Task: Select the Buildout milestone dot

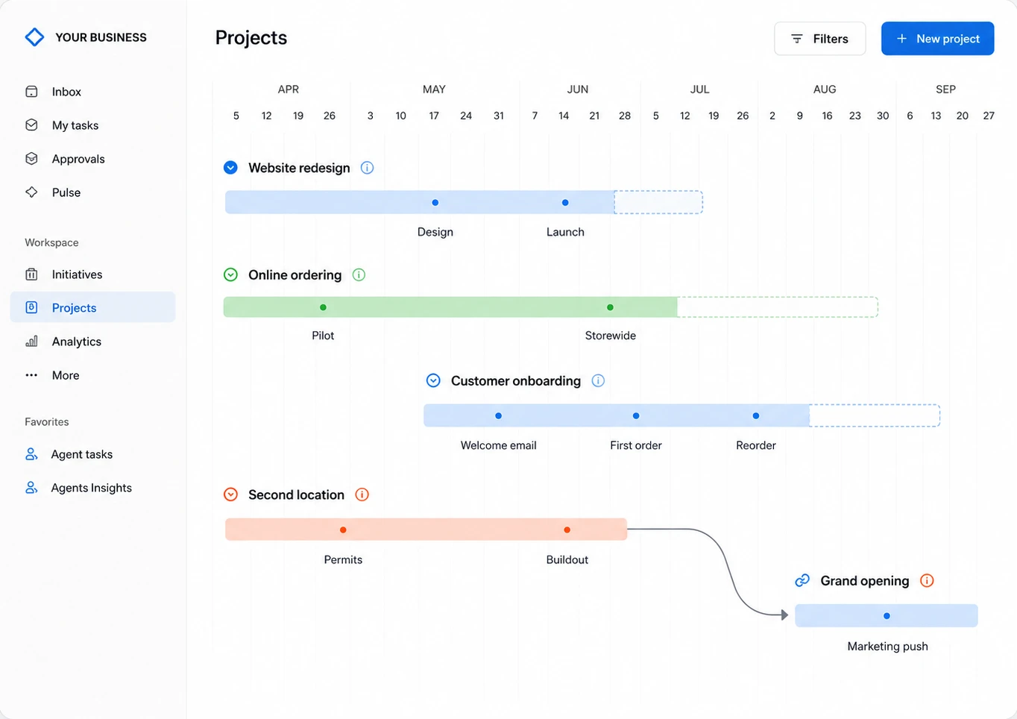Action: (567, 530)
